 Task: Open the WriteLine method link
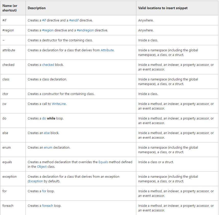coord(59,104)
